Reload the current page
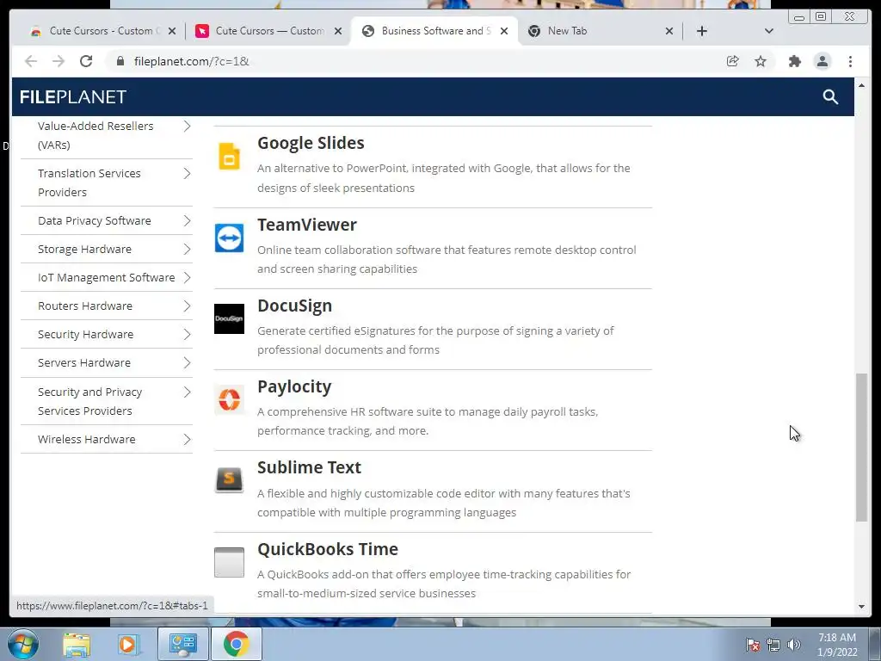 point(86,61)
